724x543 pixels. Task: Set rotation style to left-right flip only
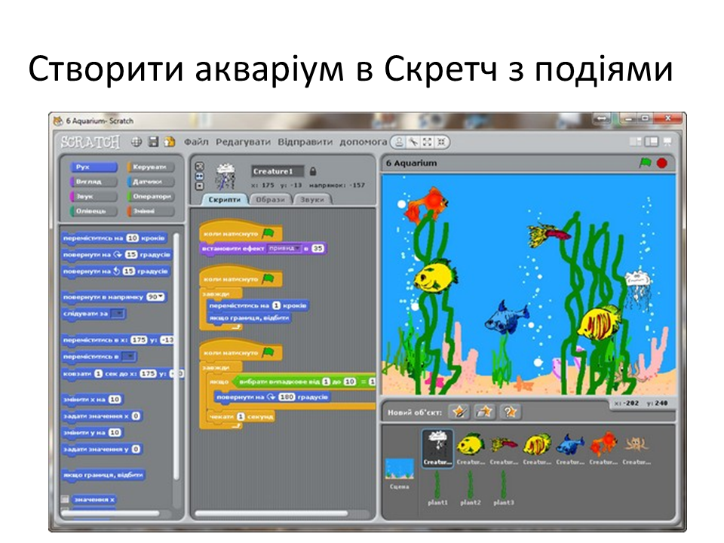(199, 176)
